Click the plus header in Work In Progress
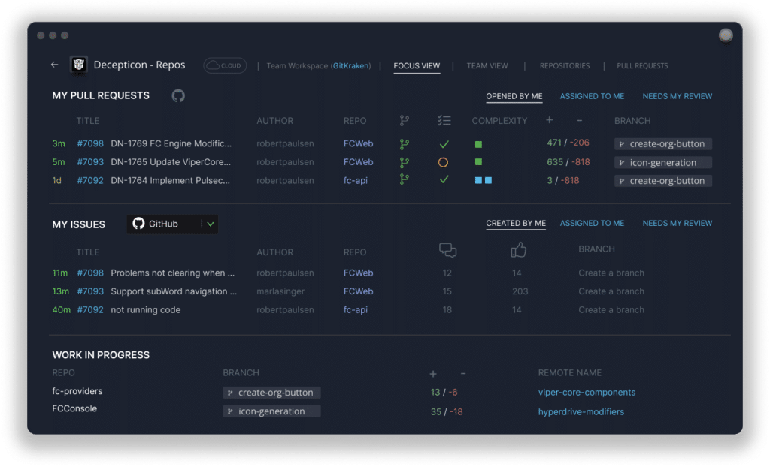 tap(433, 374)
